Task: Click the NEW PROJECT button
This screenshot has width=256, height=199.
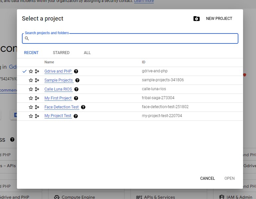Action: click(x=219, y=19)
